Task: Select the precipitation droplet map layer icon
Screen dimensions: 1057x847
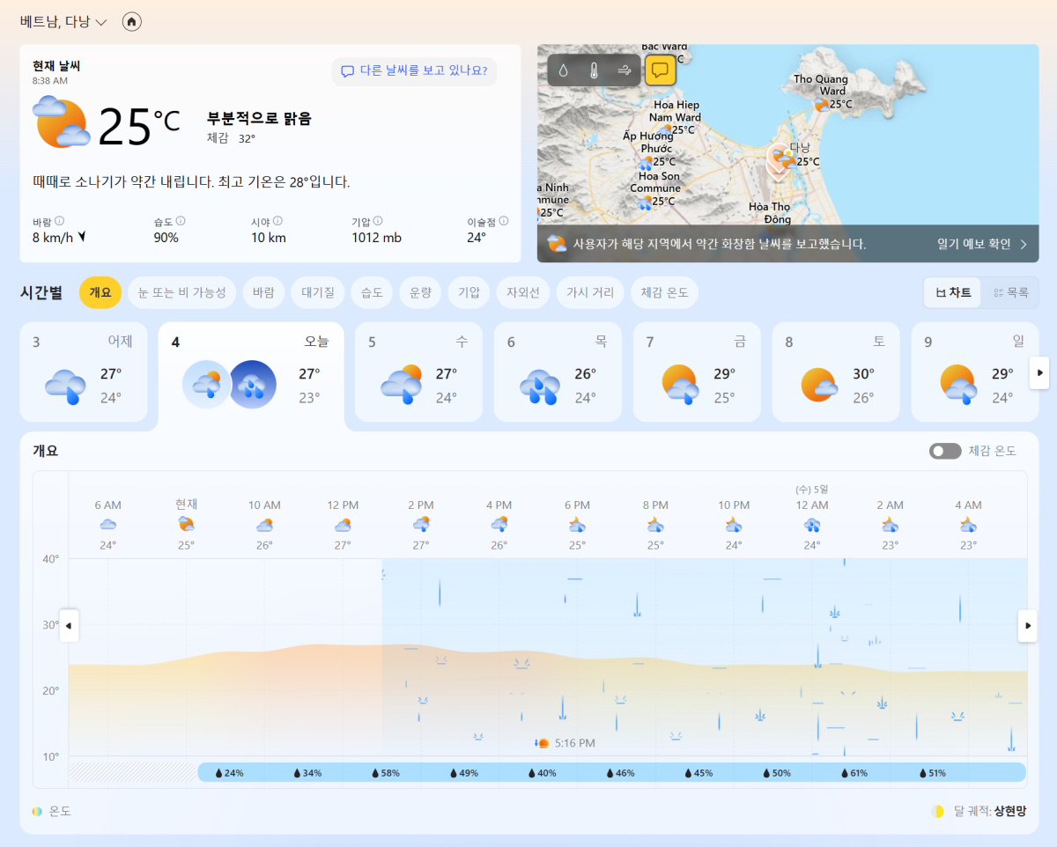Action: tap(564, 70)
